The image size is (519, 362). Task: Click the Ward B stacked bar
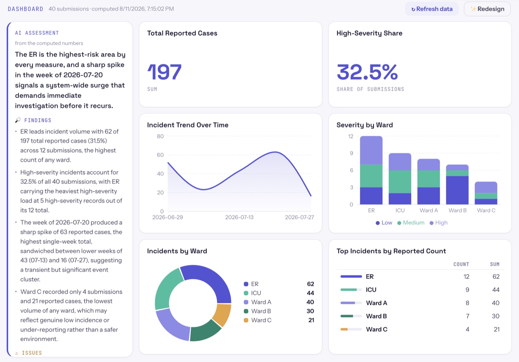click(x=457, y=184)
